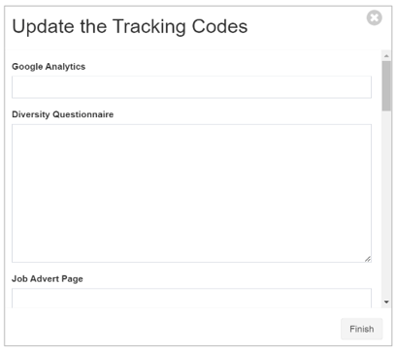Click the Update the Tracking Codes heading
This screenshot has width=396, height=350.
pyautogui.click(x=130, y=26)
